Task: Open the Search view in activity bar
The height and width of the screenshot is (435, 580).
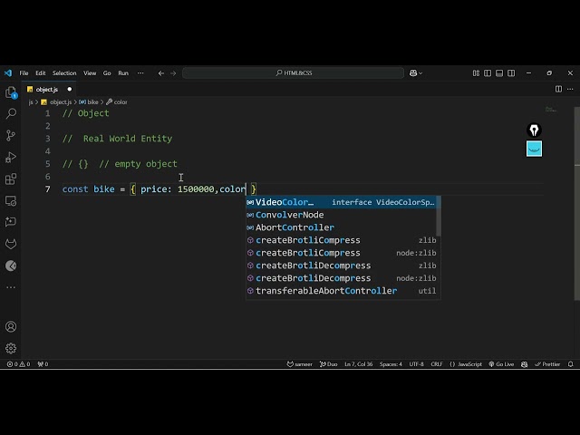Action: click(11, 113)
